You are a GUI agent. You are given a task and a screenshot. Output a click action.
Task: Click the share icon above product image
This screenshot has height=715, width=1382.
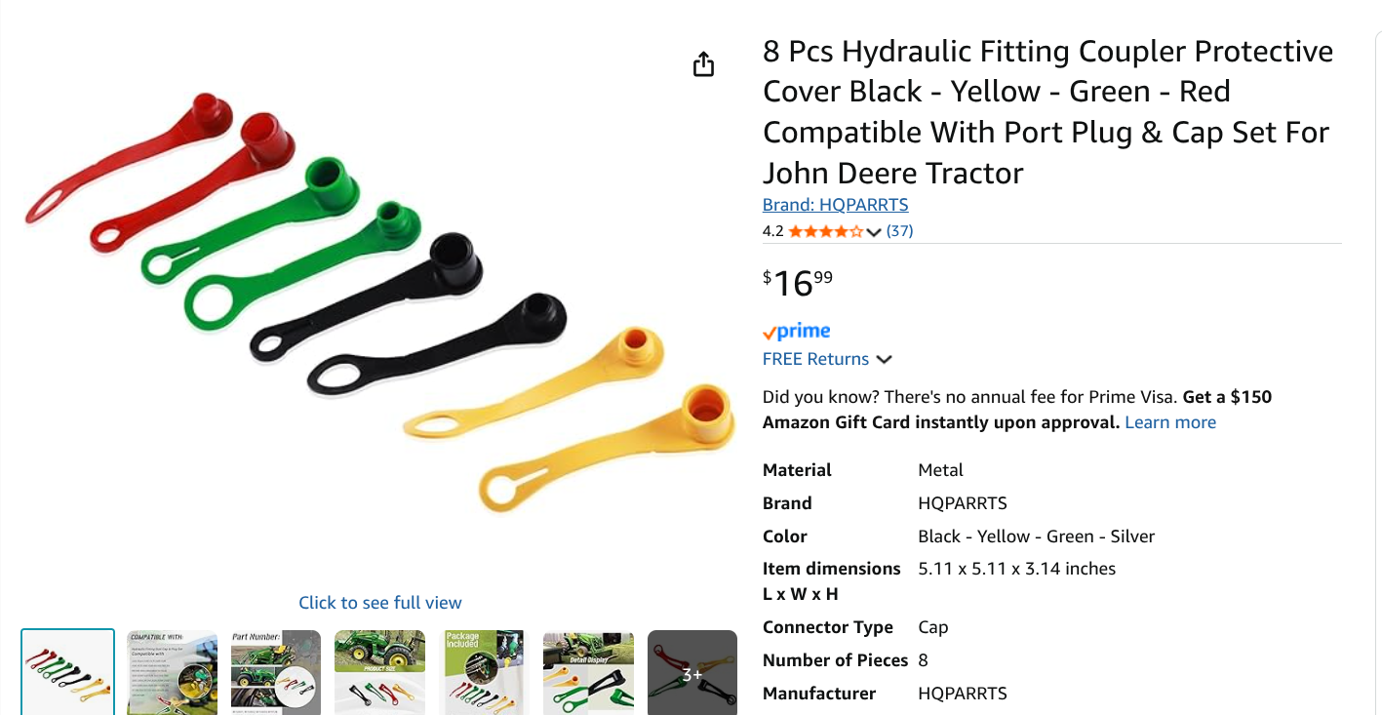point(703,65)
